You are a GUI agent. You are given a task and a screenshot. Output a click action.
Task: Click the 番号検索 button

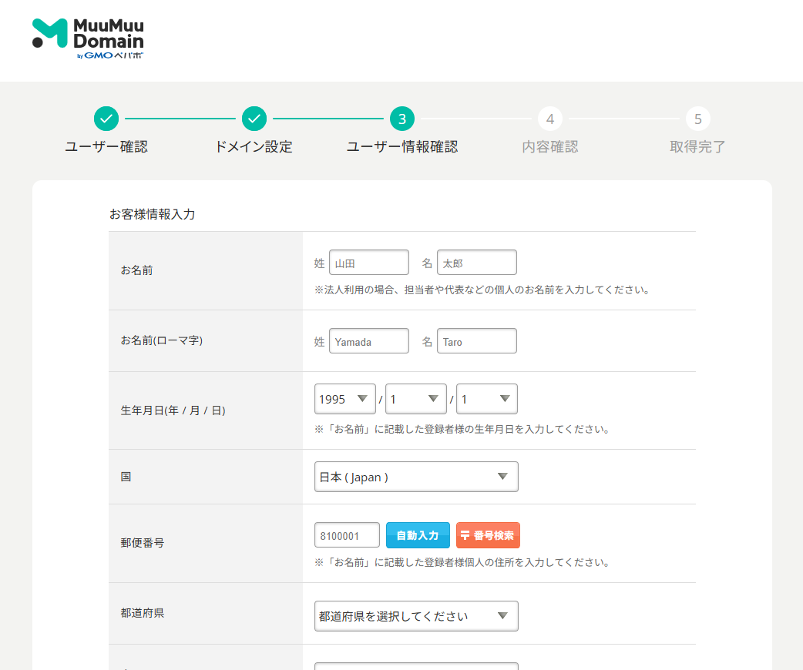point(488,535)
